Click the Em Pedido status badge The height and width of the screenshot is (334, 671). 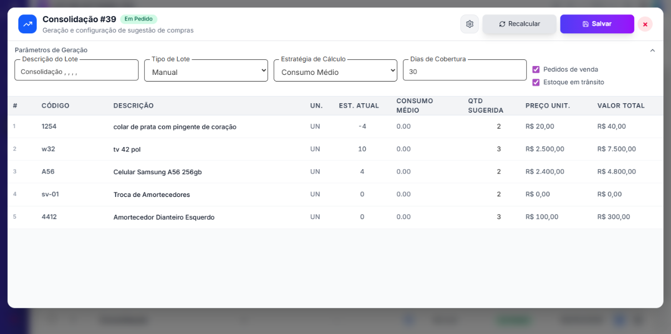point(139,19)
